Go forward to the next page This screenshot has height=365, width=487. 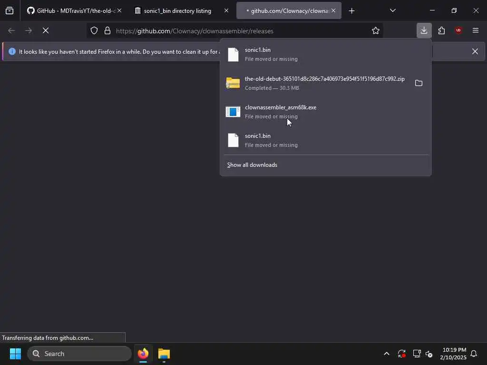28,30
